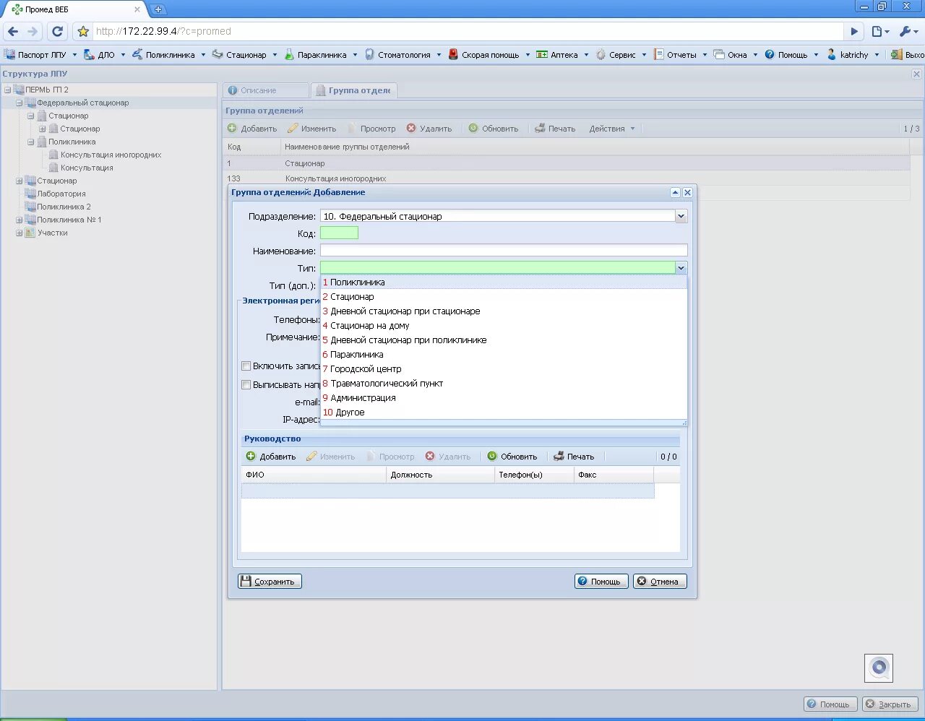
Task: Open the Действия dropdown
Action: [611, 129]
